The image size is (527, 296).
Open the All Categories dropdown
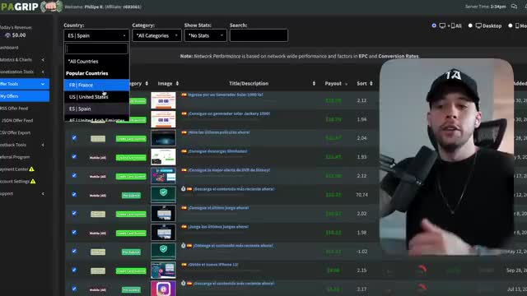(x=156, y=35)
